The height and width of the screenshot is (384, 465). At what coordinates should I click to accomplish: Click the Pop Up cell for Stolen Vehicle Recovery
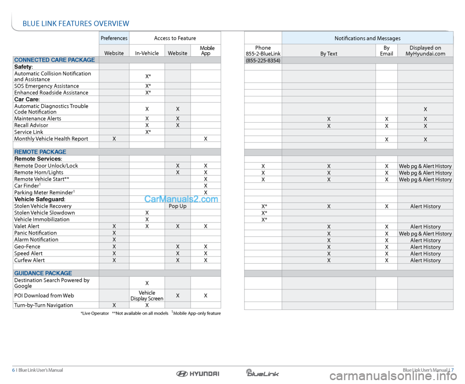177,206
